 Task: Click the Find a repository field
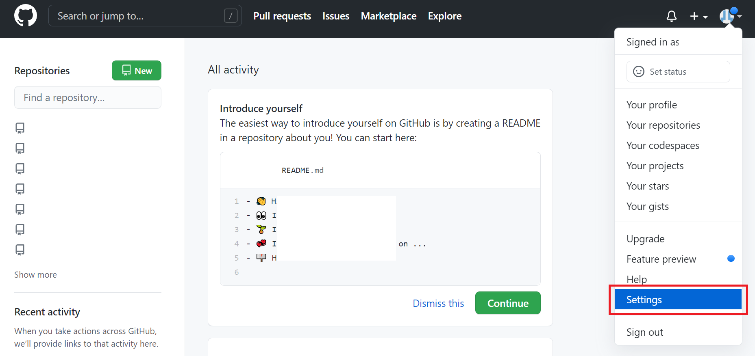[88, 97]
